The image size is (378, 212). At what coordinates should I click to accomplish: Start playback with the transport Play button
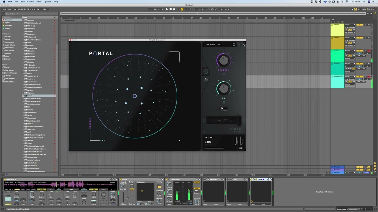[167, 9]
